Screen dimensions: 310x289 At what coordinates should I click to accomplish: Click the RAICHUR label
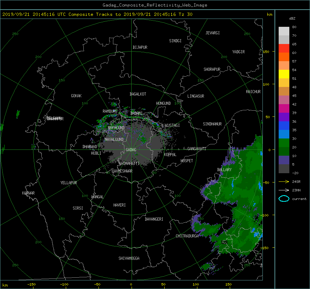coord(253,92)
